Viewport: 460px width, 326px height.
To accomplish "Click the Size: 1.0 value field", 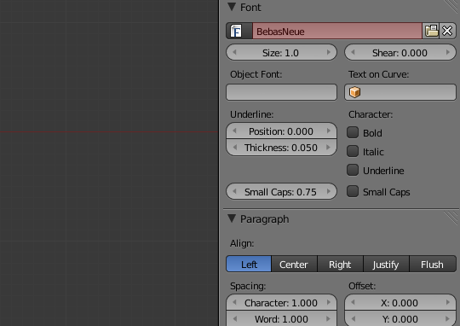I will (282, 52).
